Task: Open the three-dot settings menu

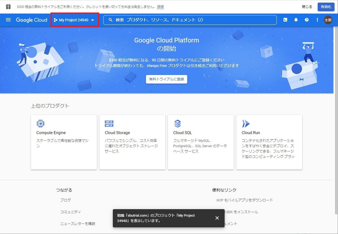Action: pyautogui.click(x=317, y=20)
